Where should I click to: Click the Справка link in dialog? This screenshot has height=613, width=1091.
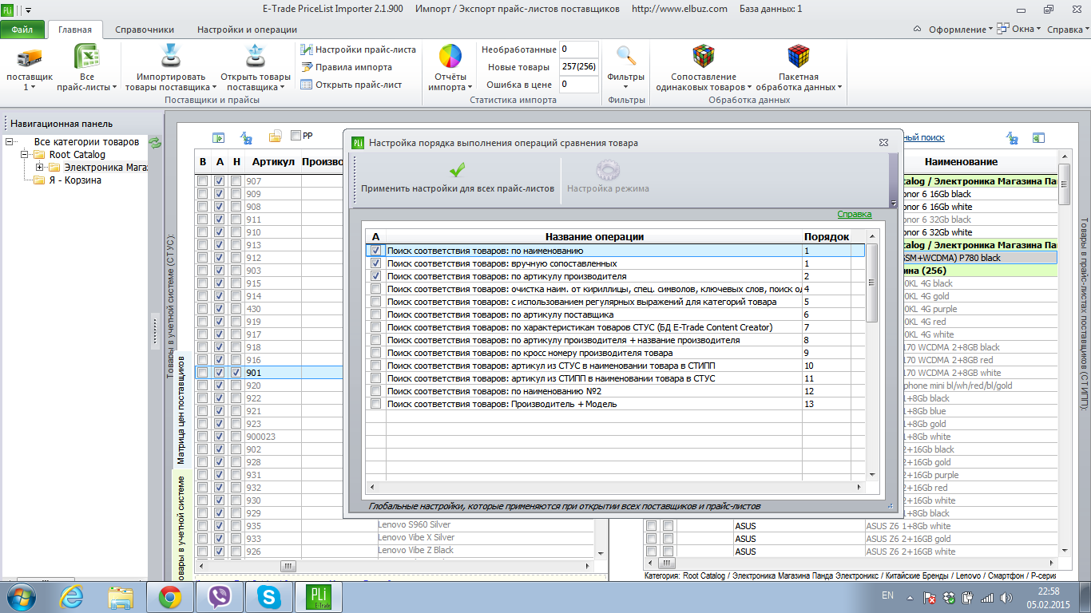[x=855, y=214]
